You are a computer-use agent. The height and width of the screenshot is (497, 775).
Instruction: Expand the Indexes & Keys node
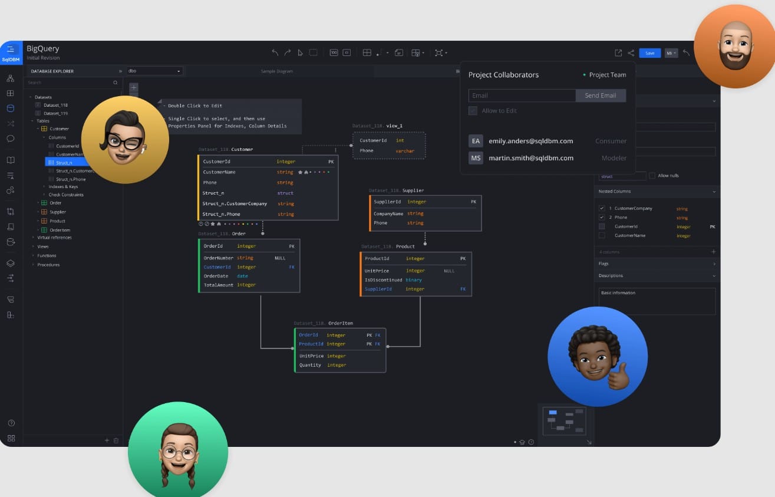(x=44, y=187)
